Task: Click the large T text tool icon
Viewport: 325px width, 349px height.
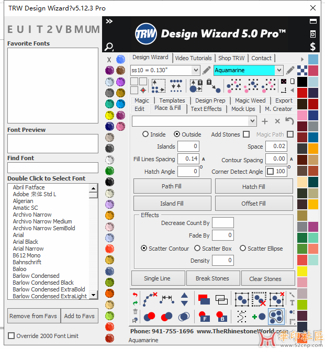Action: point(292,303)
